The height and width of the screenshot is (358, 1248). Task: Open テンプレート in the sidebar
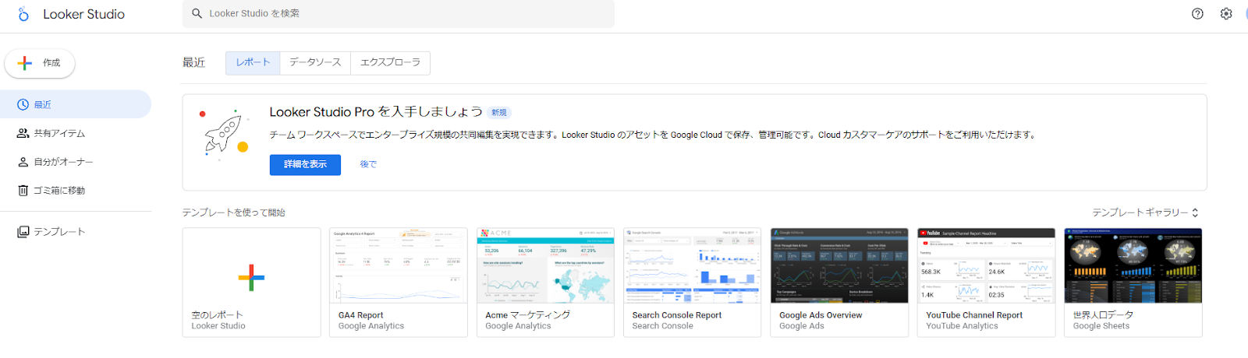[x=76, y=232]
